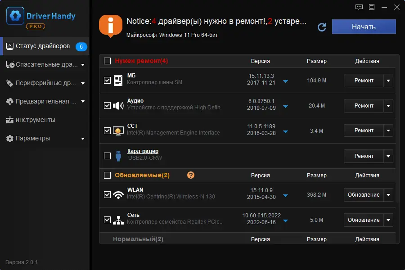Click the orange help question mark icon
Viewport: 405px width, 270px height.
pos(191,175)
